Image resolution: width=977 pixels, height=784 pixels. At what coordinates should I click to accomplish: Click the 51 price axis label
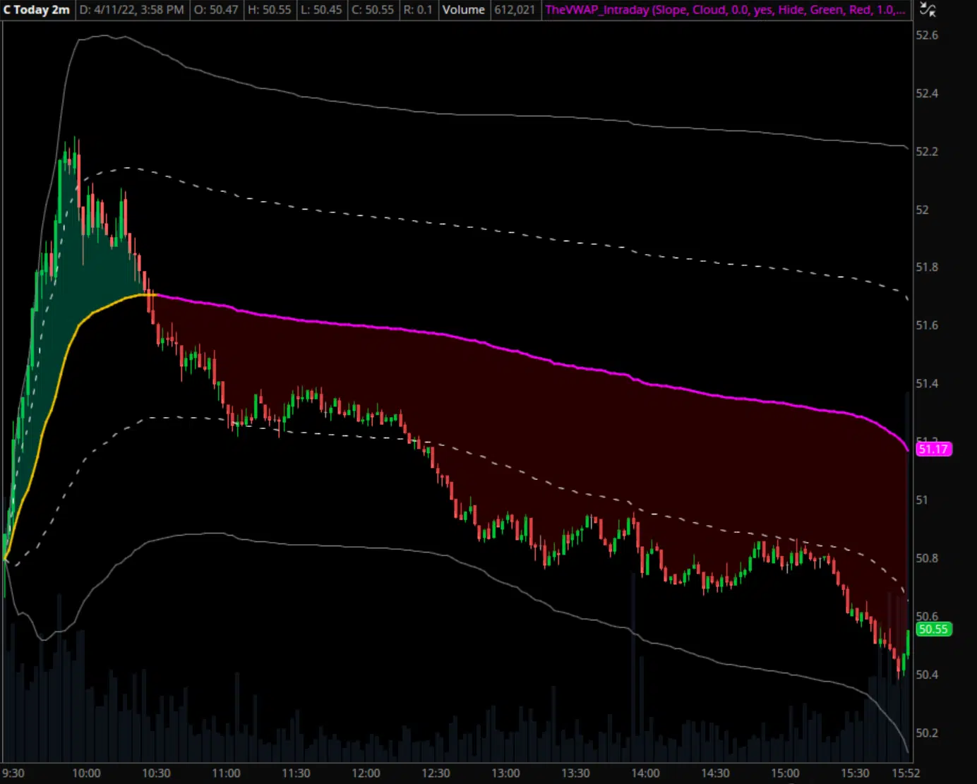point(922,500)
